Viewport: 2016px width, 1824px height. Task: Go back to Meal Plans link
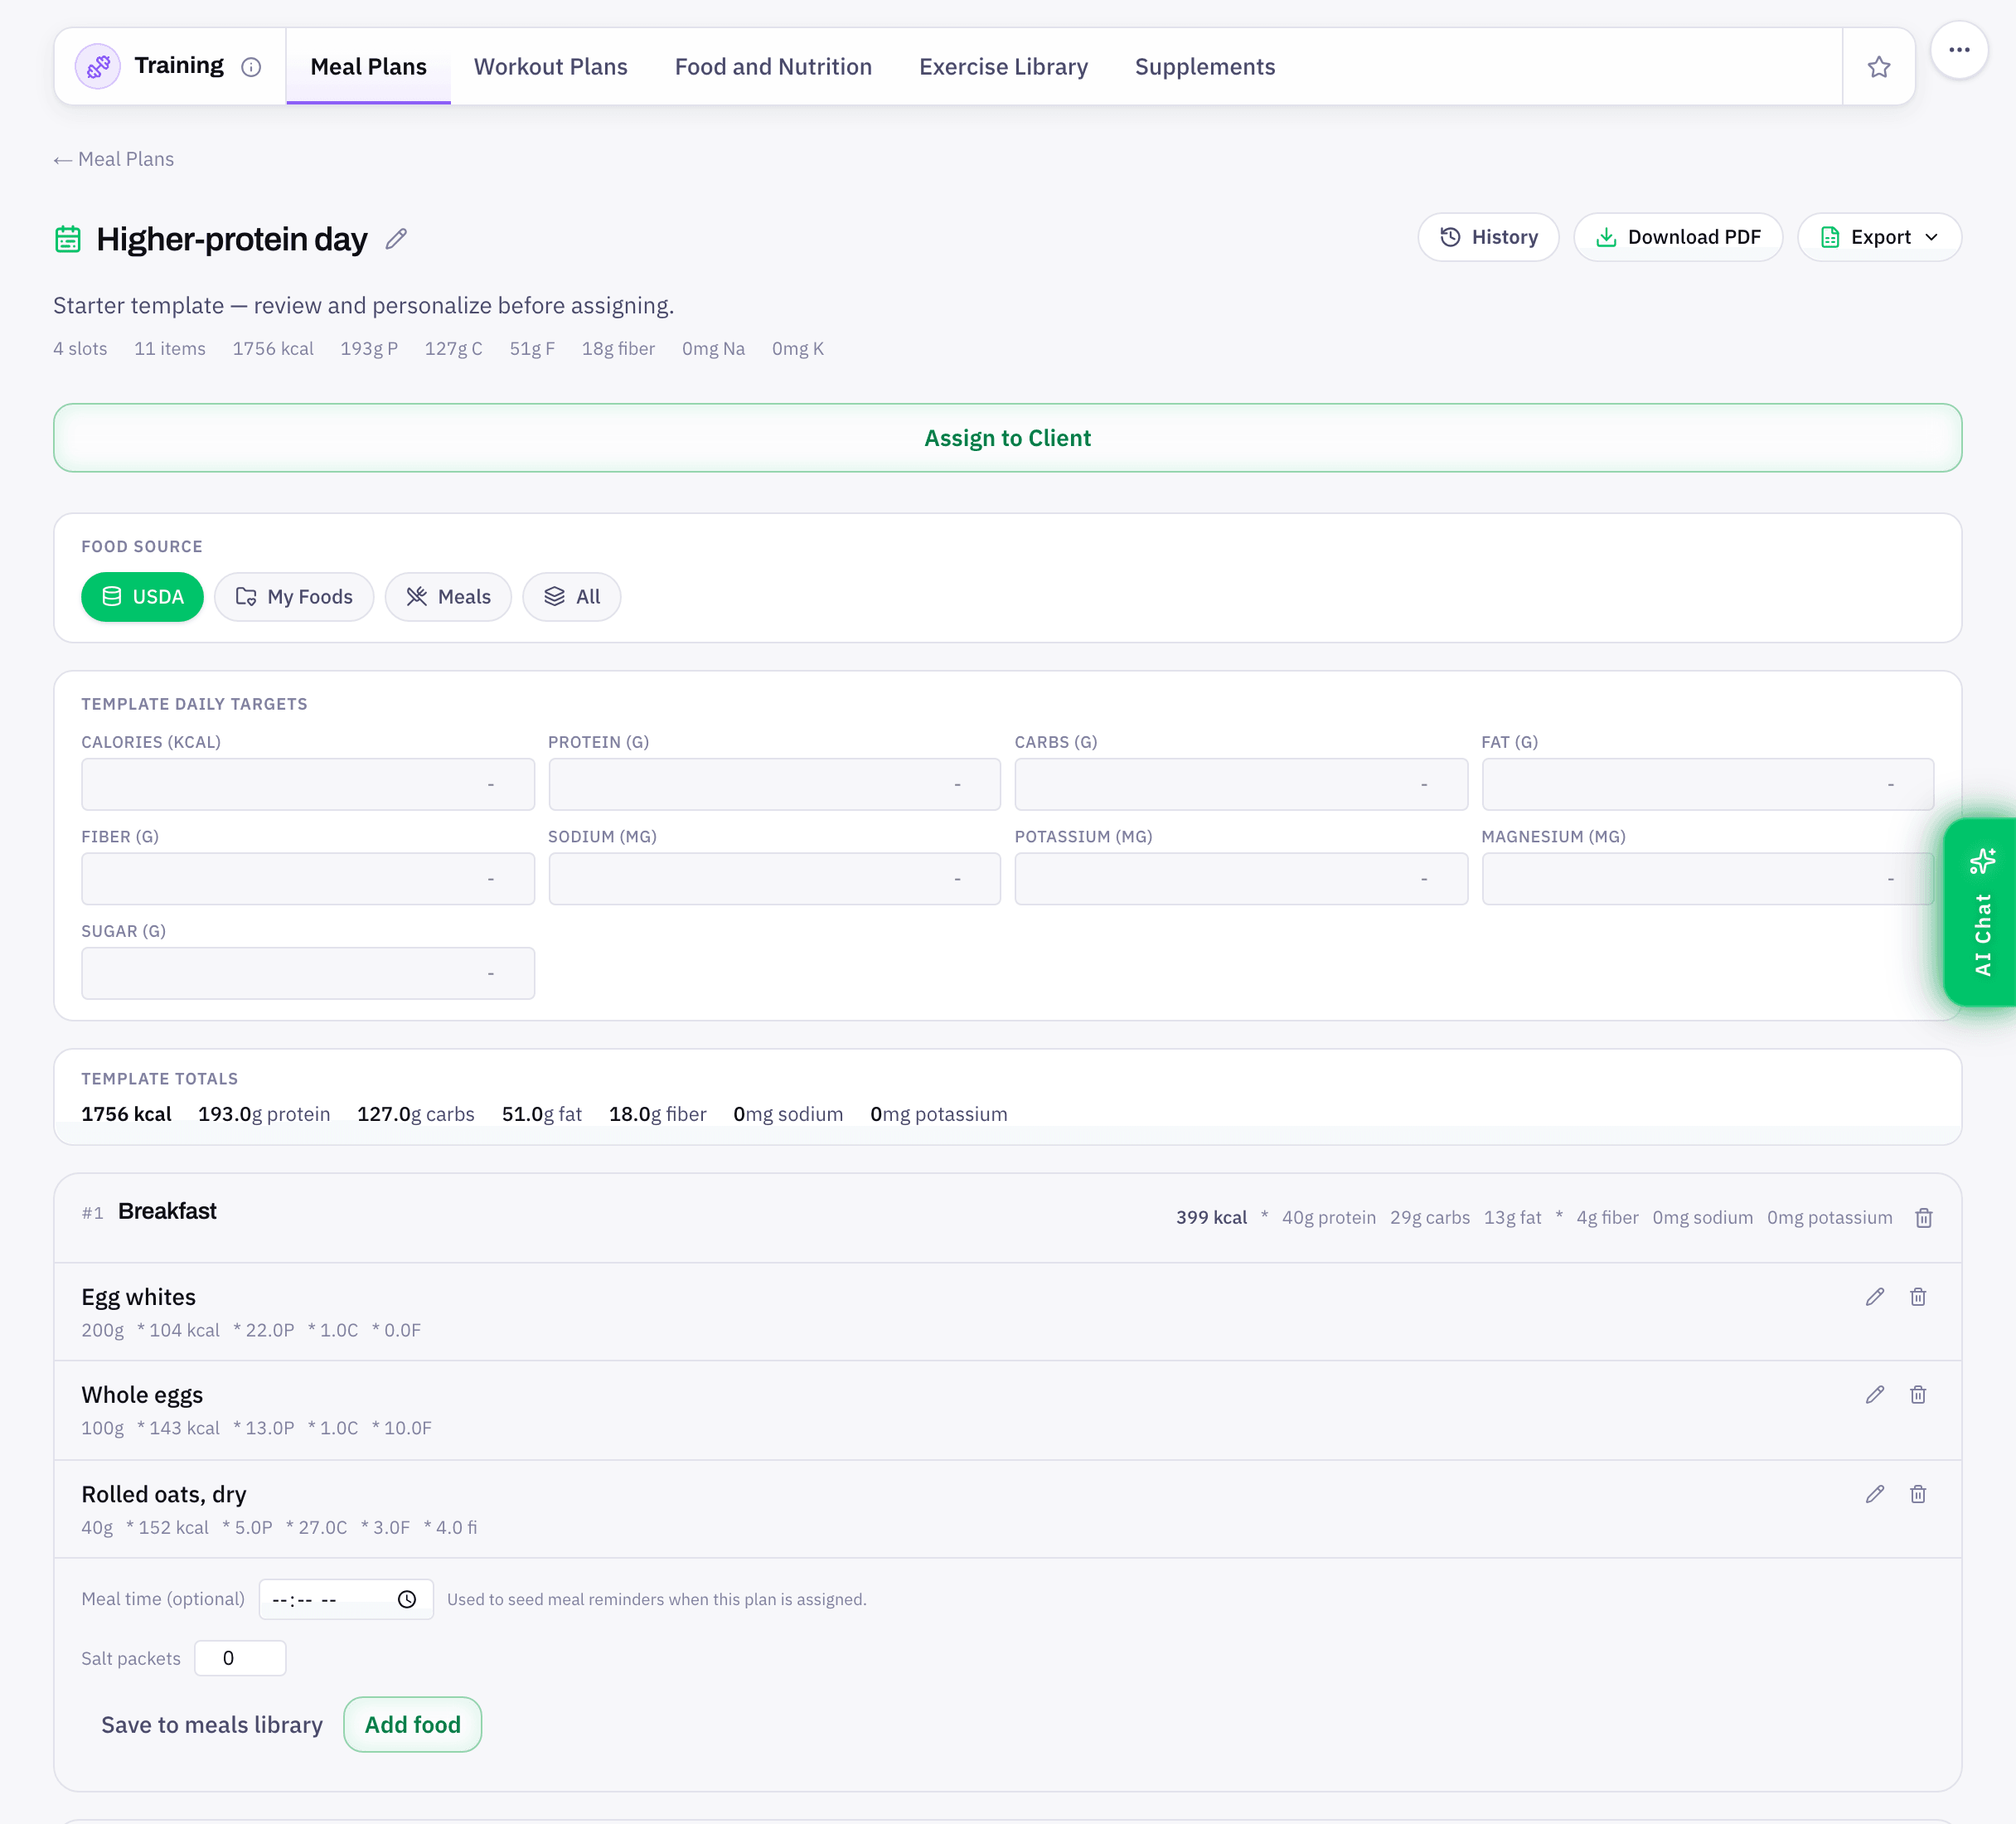114,159
